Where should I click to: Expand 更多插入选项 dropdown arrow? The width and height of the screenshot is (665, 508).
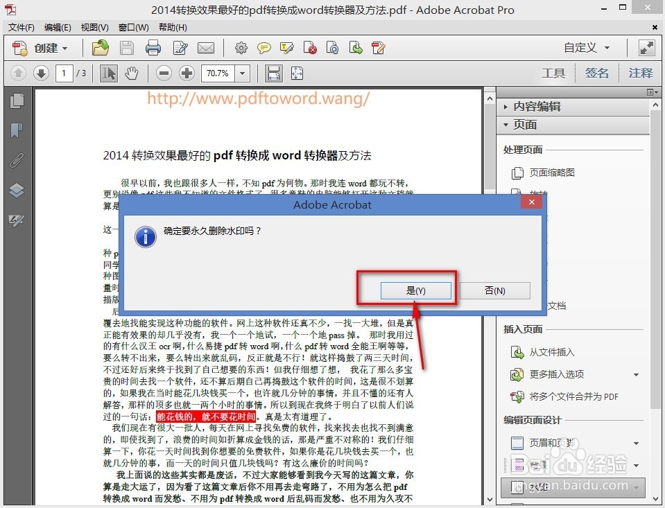click(x=636, y=375)
